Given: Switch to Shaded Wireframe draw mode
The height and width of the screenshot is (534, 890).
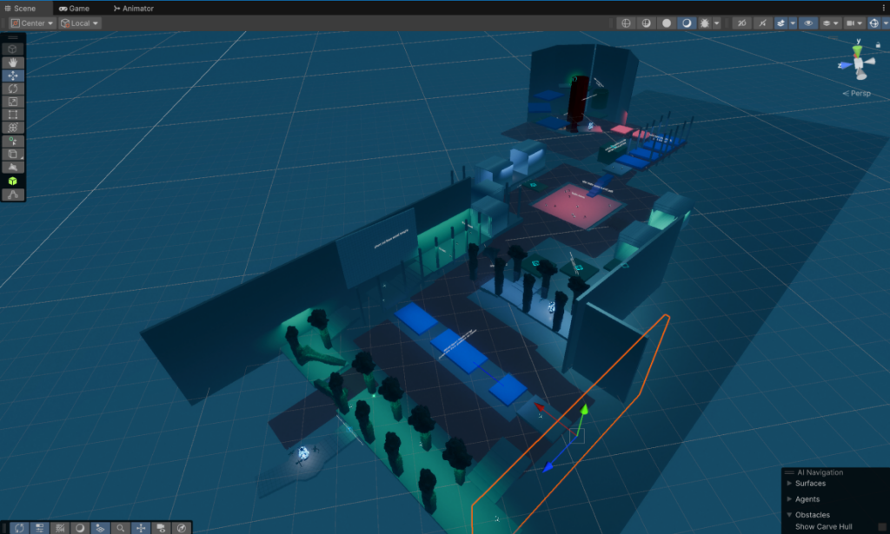Looking at the screenshot, I should pos(646,23).
